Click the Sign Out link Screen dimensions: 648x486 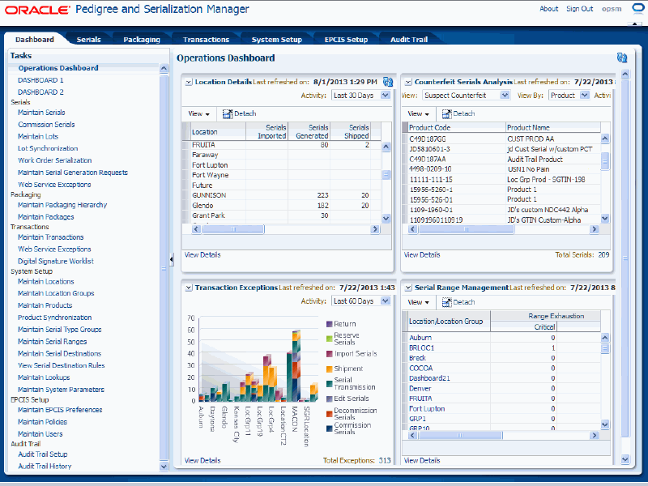click(579, 9)
